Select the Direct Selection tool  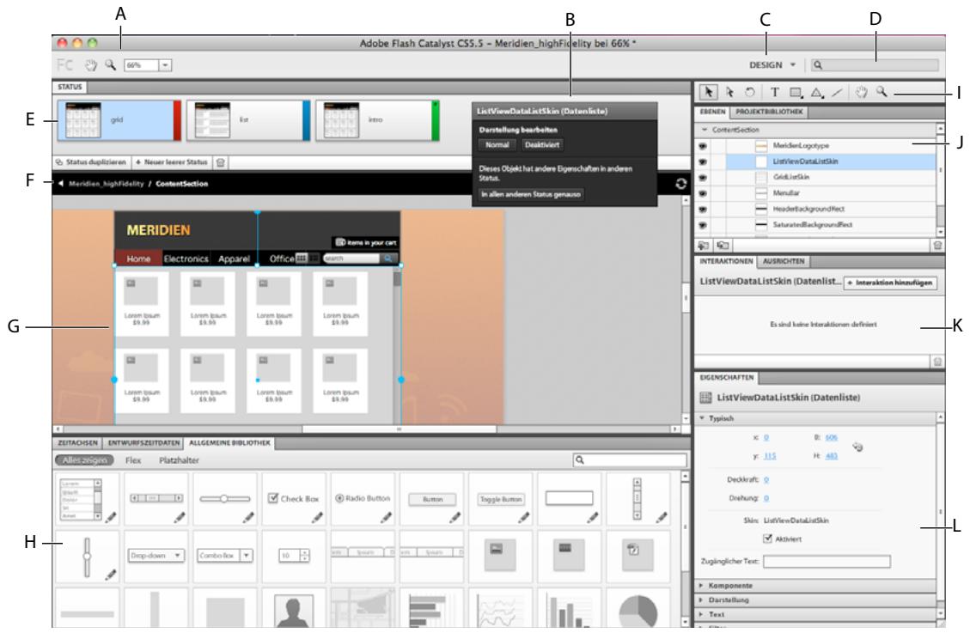(x=730, y=92)
